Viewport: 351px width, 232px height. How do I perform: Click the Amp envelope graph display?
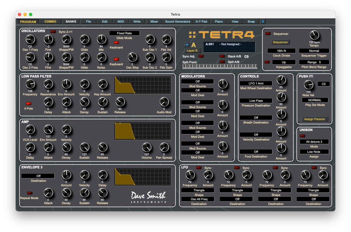[x=143, y=131]
